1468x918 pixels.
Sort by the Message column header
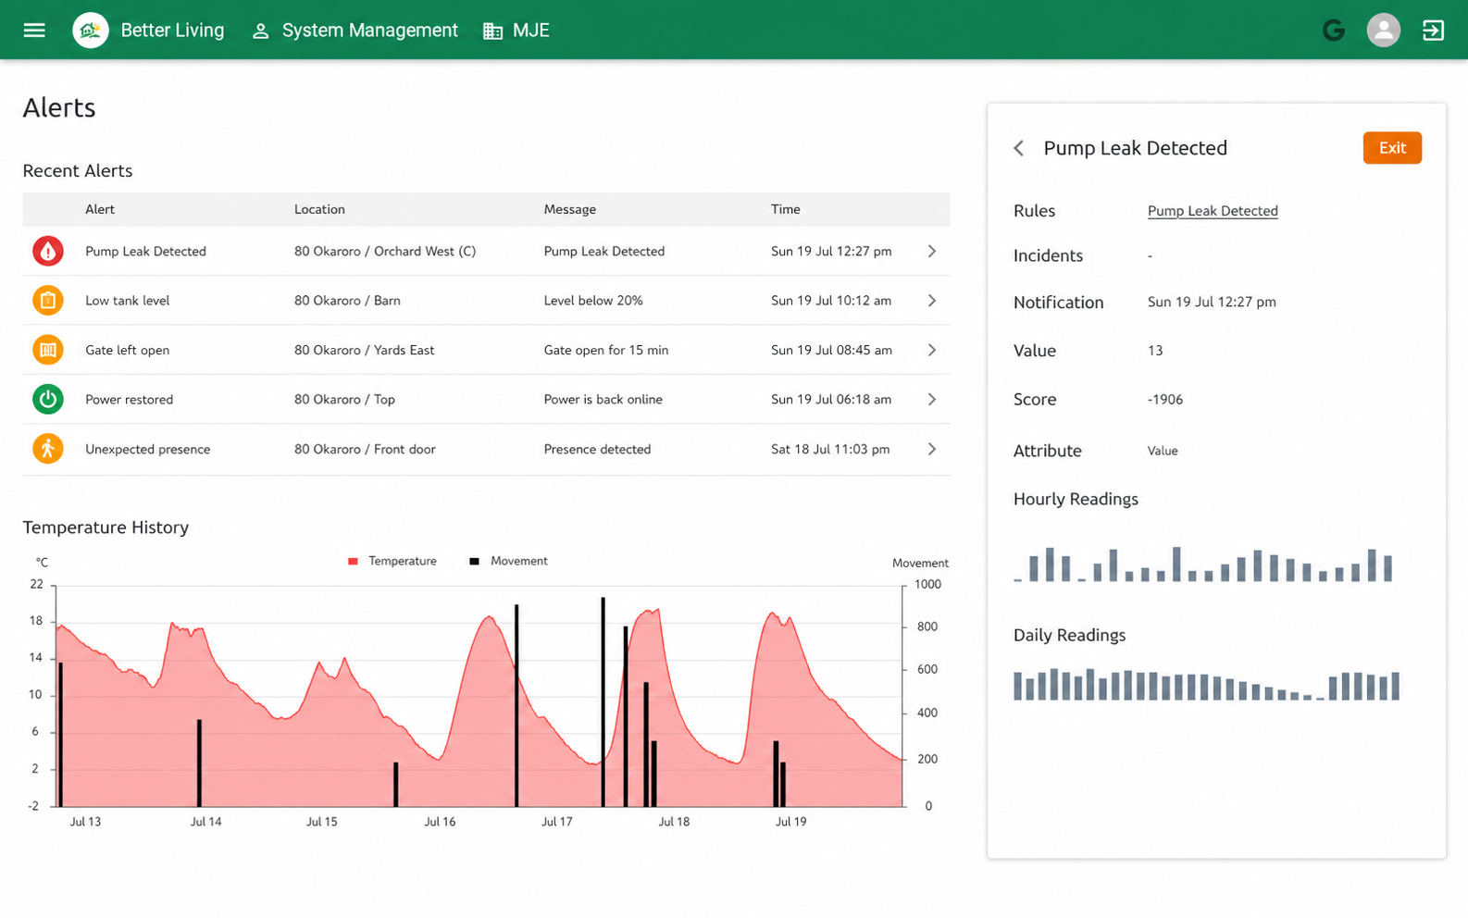pos(570,209)
